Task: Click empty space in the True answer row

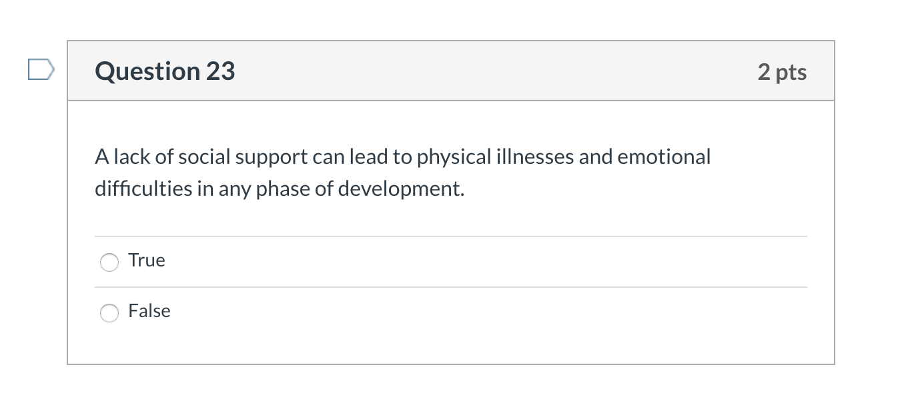Action: point(467,262)
